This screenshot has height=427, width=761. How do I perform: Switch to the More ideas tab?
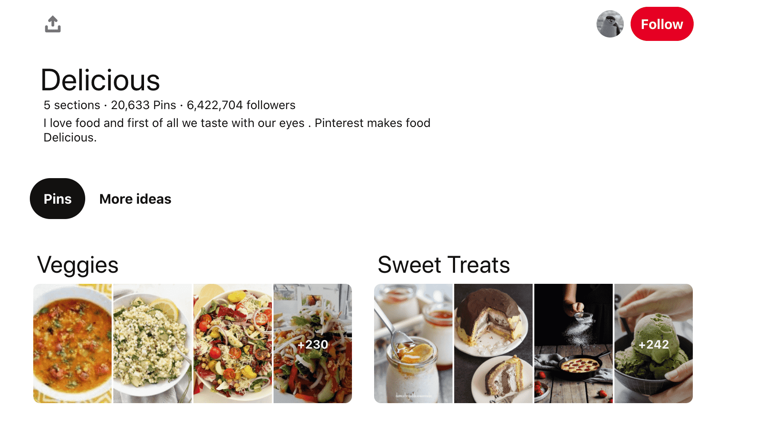point(135,199)
